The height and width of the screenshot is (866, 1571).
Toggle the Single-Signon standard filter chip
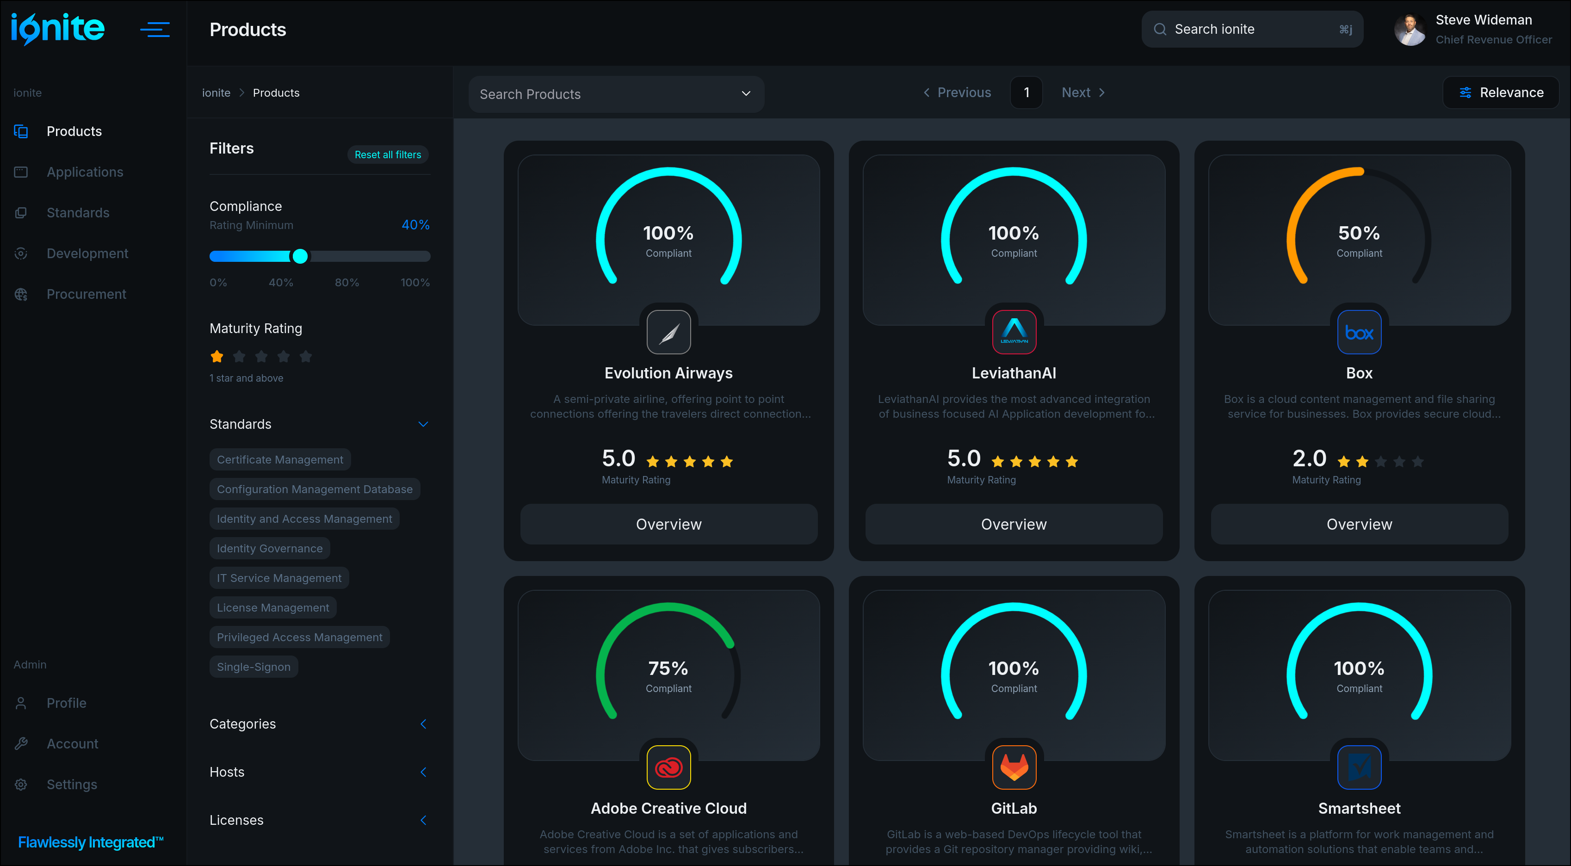pyautogui.click(x=253, y=667)
